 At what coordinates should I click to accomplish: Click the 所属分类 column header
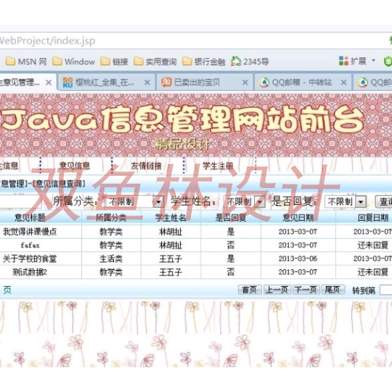tap(111, 218)
